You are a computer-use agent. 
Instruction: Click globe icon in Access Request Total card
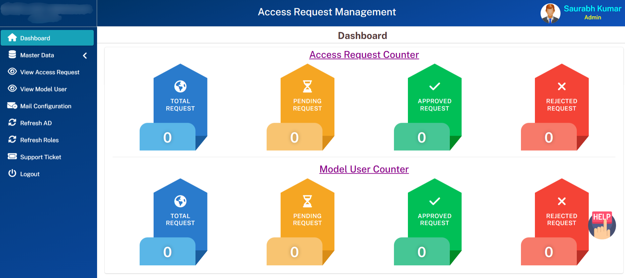point(181,86)
